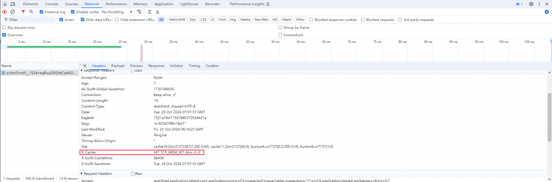Open the No throttling dropdown

point(117,12)
